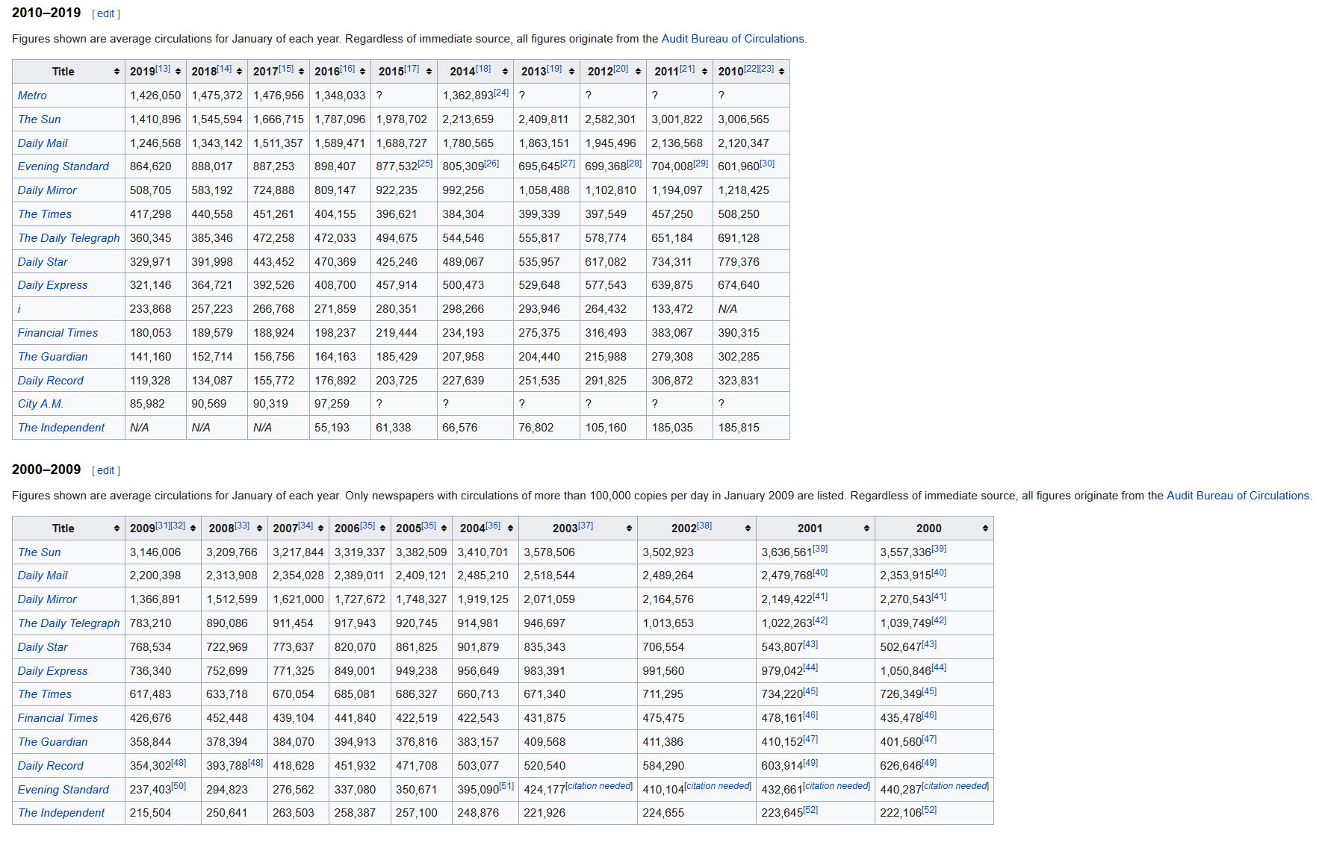Select Daily Star 2002 value 706,554
This screenshot has height=845, width=1322.
point(663,647)
